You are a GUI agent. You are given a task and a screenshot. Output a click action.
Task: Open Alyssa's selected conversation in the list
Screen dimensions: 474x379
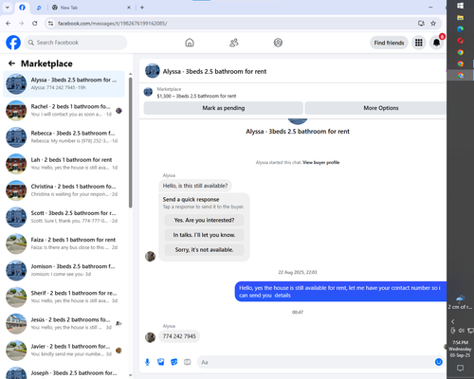(64, 83)
